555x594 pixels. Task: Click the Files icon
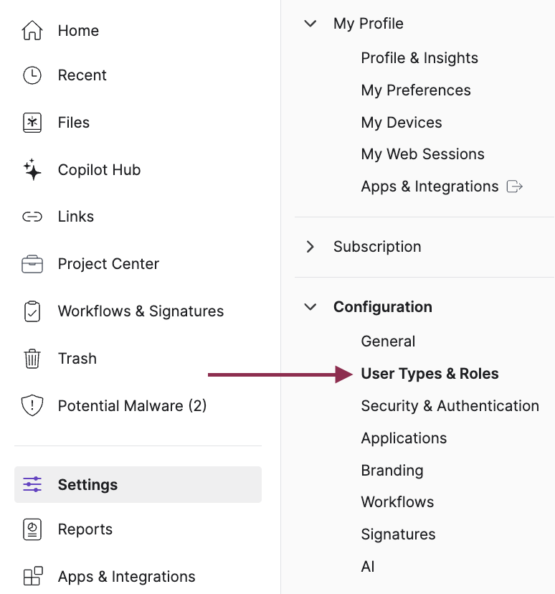[32, 122]
